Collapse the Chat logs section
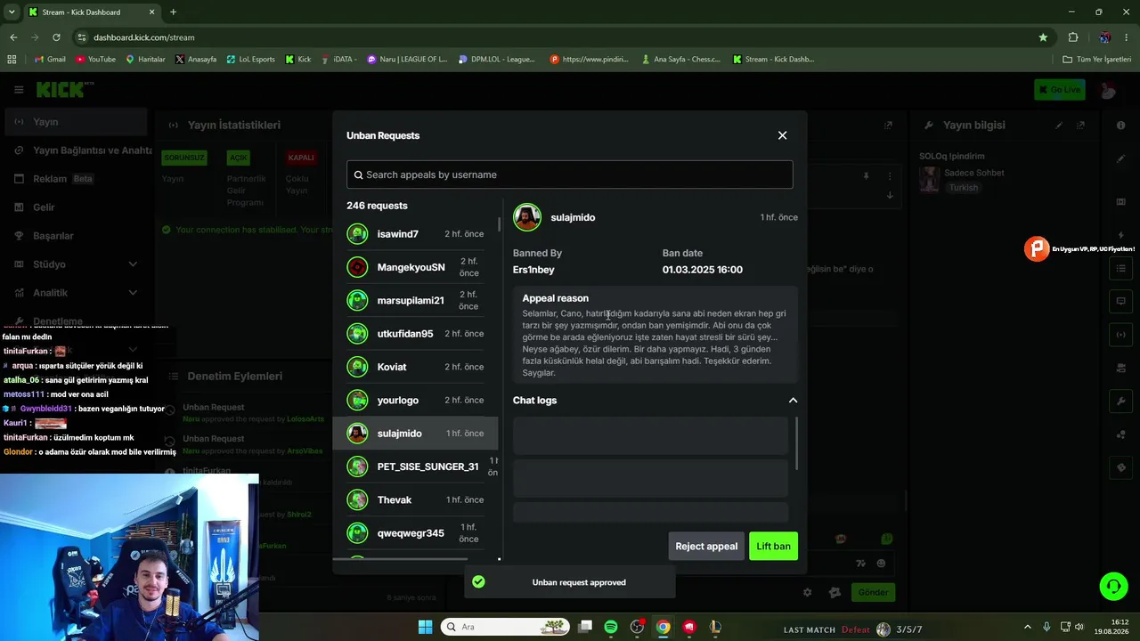This screenshot has height=641, width=1140. tap(793, 401)
